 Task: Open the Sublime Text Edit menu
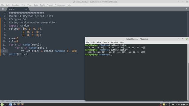click(x=8, y=5)
